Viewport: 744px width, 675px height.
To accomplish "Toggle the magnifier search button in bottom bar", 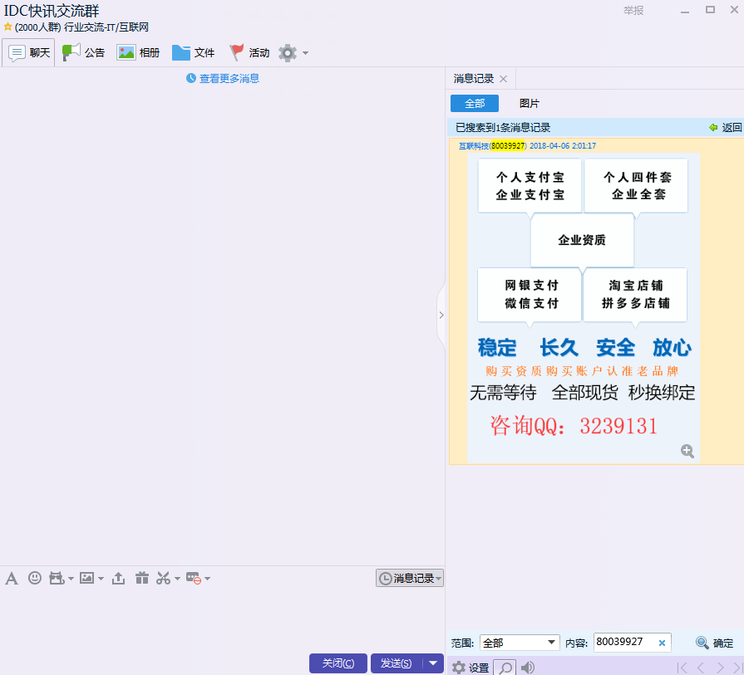I will pos(505,668).
